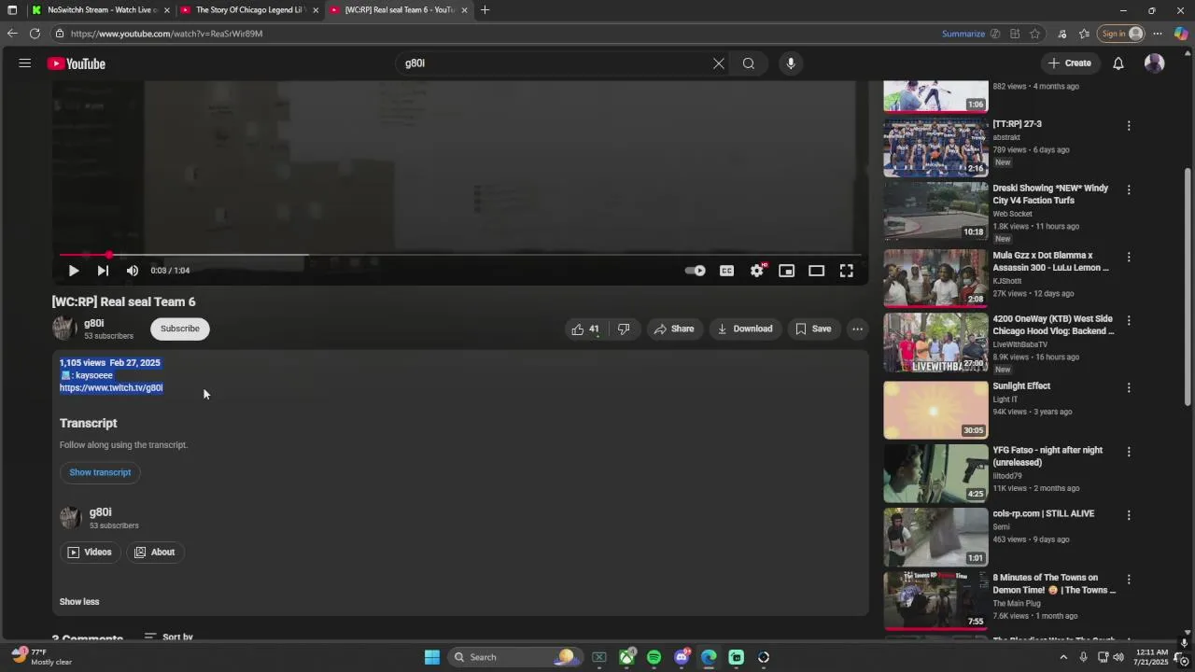Open Spotify from the taskbar
This screenshot has width=1195, height=672.
click(x=654, y=657)
